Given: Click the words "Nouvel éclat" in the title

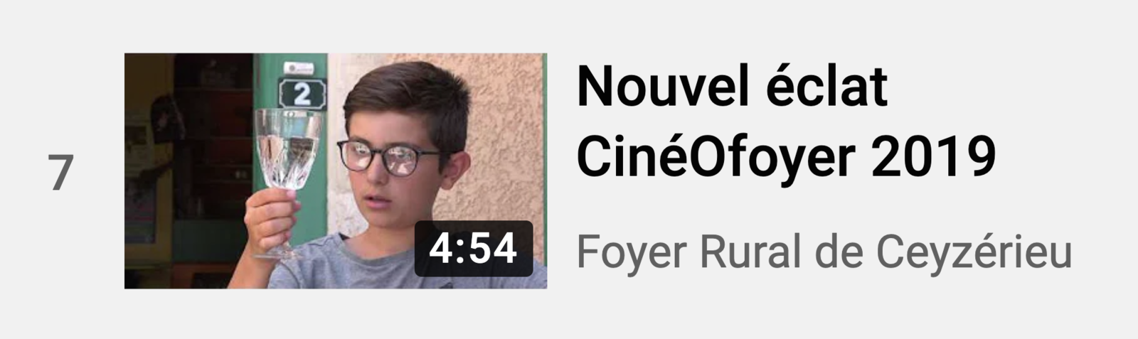Looking at the screenshot, I should 732,85.
